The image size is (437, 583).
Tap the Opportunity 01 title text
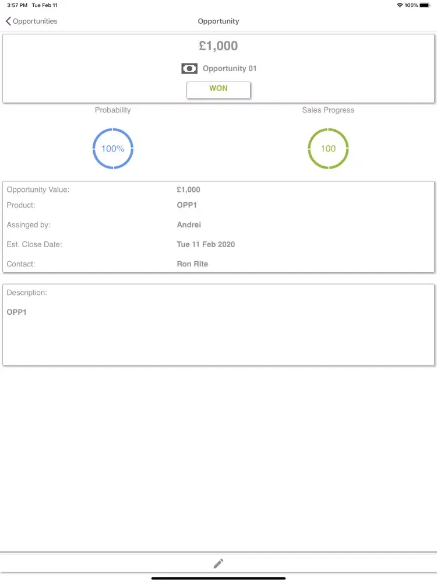coord(230,68)
